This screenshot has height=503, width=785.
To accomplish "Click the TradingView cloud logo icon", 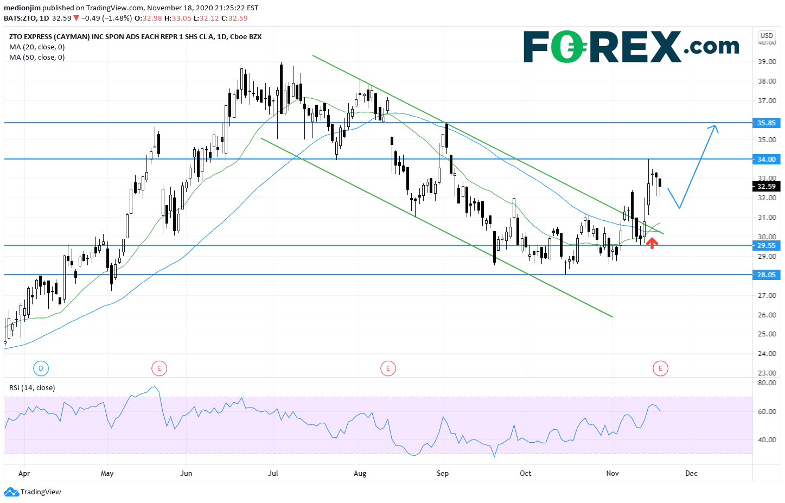I will point(11,492).
